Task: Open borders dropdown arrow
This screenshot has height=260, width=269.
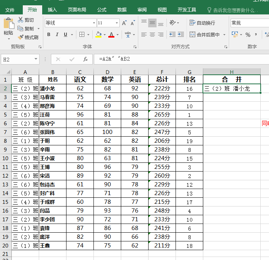Action: [89, 35]
